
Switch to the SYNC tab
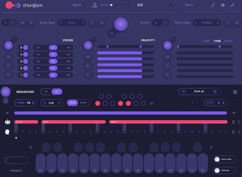(x=229, y=41)
